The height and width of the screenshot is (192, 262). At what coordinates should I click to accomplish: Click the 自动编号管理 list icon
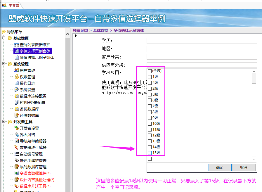point(17,154)
